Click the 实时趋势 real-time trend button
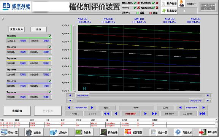Screen dimensions: 219x137 [x=17, y=111]
